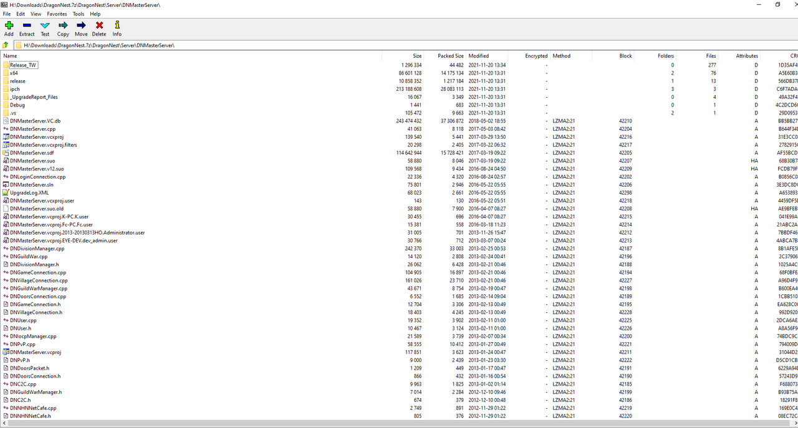The height and width of the screenshot is (428, 798).
Task: Select DNMasterServer.sdf file icon
Action: pyautogui.click(x=6, y=152)
